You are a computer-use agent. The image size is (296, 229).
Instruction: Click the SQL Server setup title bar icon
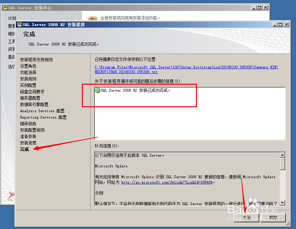(19, 25)
